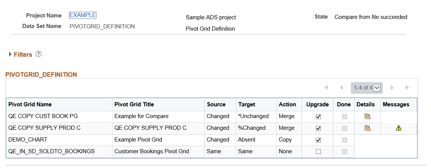Sort by Pivot Grid Title column header

[x=134, y=104]
